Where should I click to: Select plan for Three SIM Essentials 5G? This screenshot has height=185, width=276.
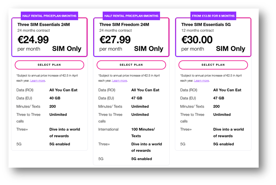click(213, 65)
